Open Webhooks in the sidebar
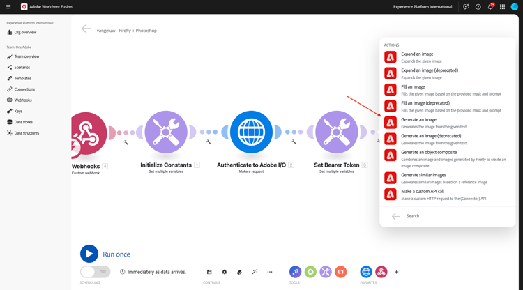Viewport: 523px width, 290px height. [x=20, y=100]
